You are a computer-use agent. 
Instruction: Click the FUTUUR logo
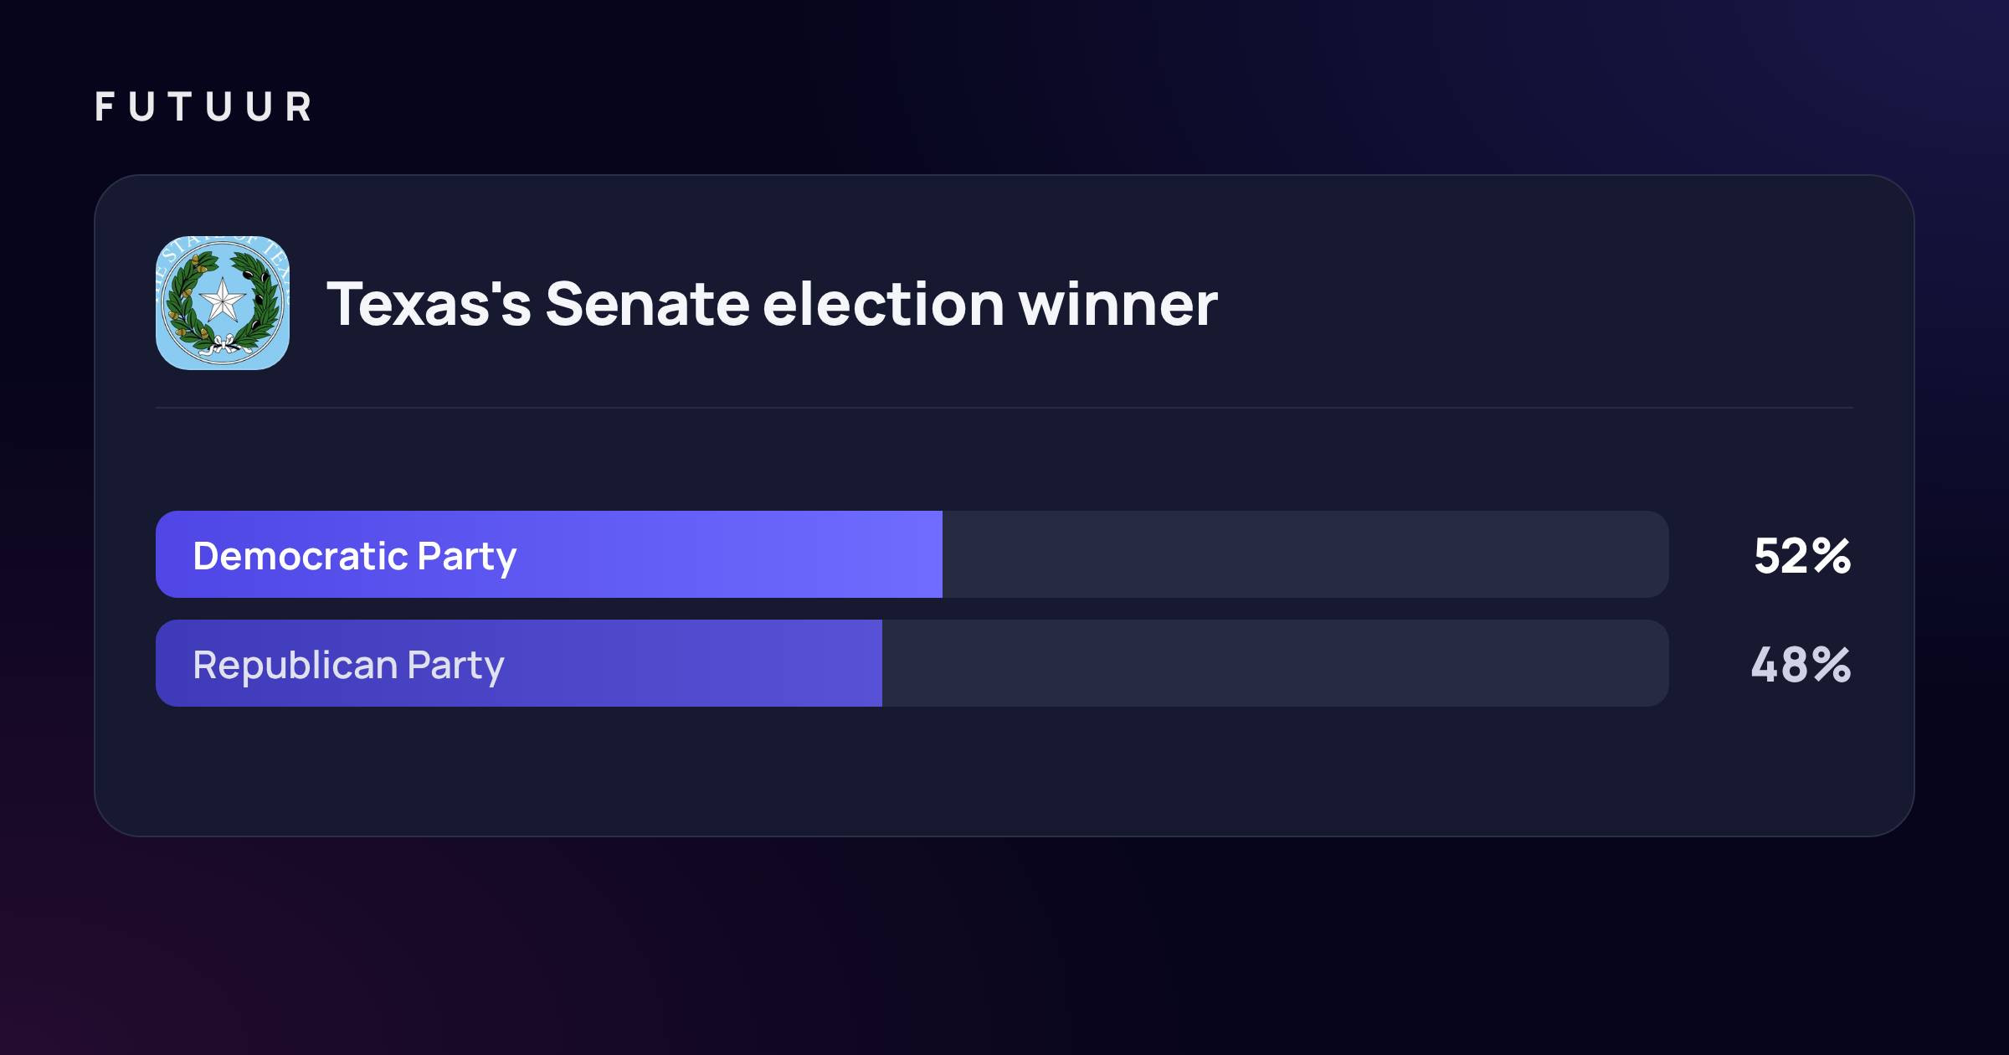pyautogui.click(x=204, y=107)
